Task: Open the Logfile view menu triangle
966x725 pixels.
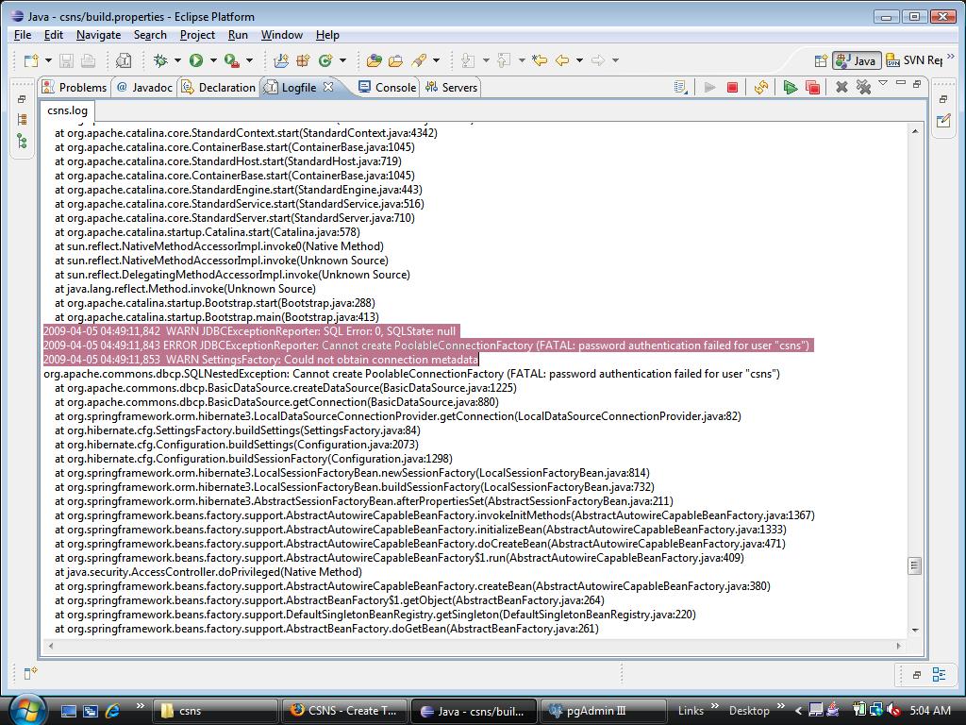Action: point(883,84)
